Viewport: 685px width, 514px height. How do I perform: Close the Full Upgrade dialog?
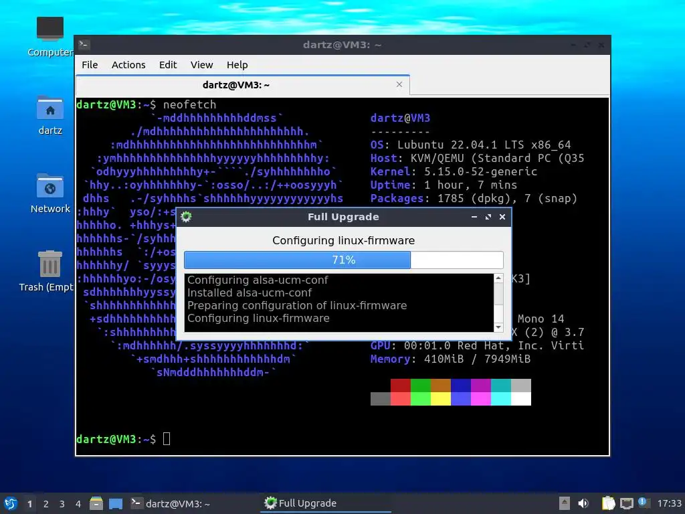[502, 217]
